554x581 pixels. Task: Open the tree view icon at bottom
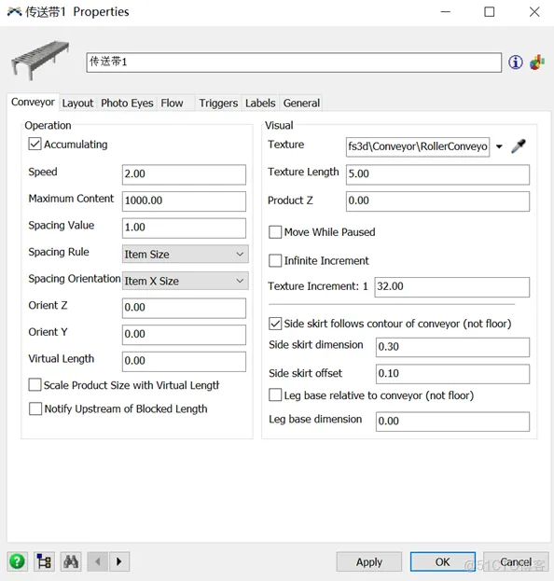click(x=44, y=561)
